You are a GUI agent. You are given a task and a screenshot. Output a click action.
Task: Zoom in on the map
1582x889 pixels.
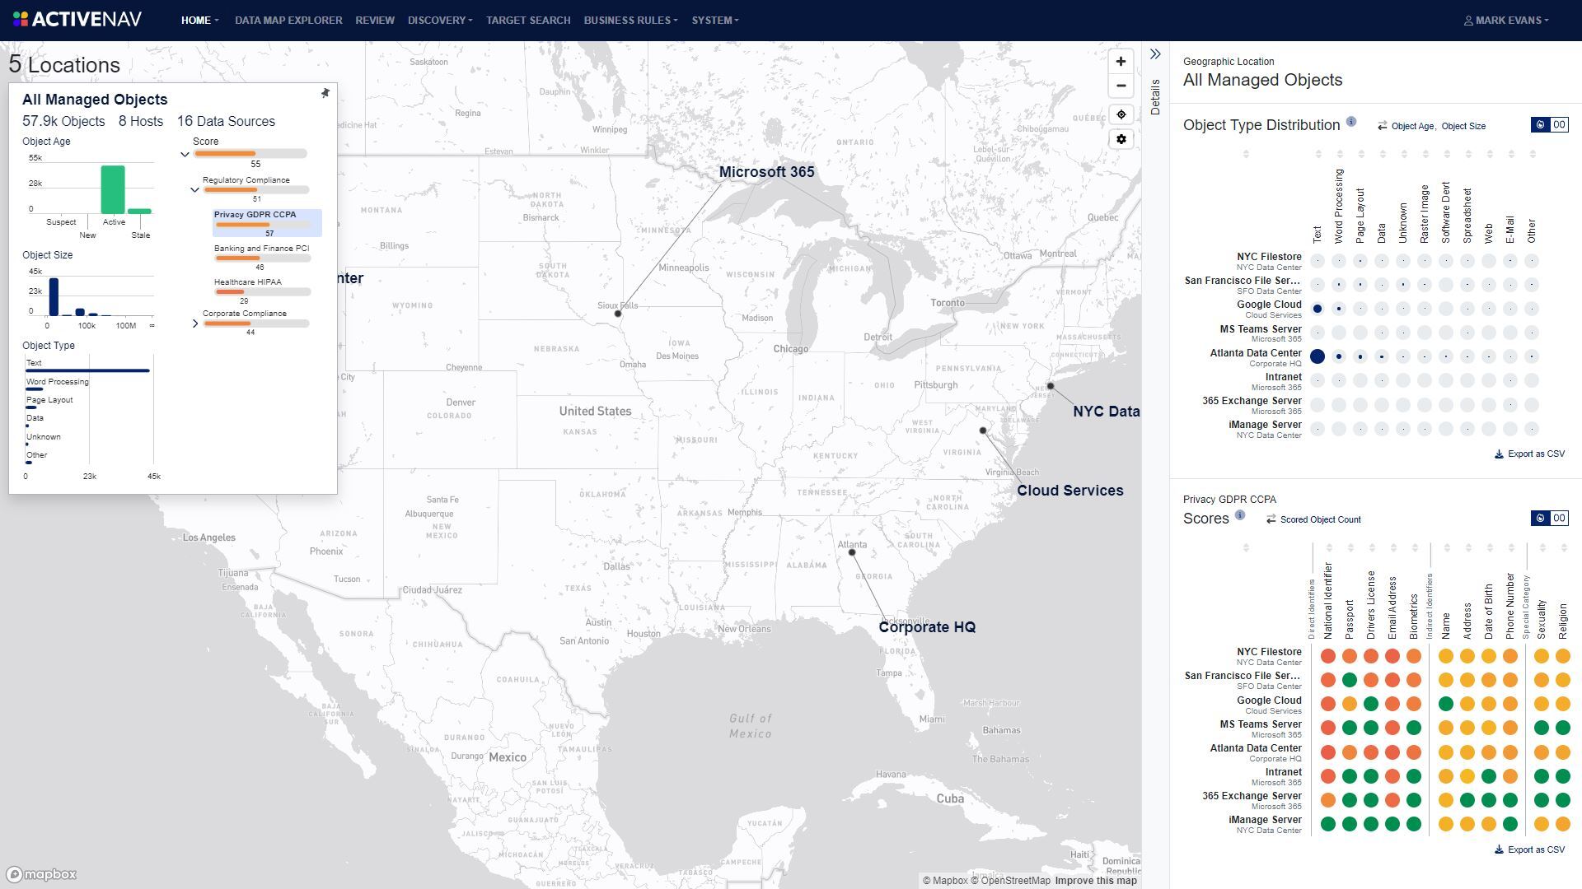(x=1121, y=62)
